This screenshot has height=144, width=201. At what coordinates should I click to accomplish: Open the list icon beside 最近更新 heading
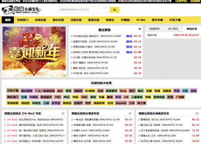click(x=140, y=29)
